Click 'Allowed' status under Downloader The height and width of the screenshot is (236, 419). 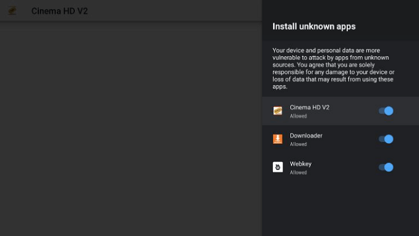click(298, 144)
